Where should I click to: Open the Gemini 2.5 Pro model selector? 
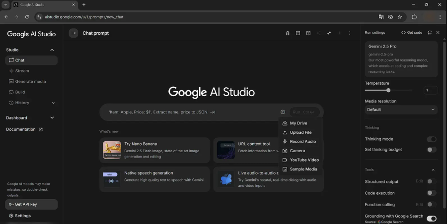click(401, 59)
